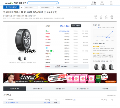This screenshot has height=108, width=120.
Task: Toggle the 전국무료장착 checked option
Action: tap(6, 103)
